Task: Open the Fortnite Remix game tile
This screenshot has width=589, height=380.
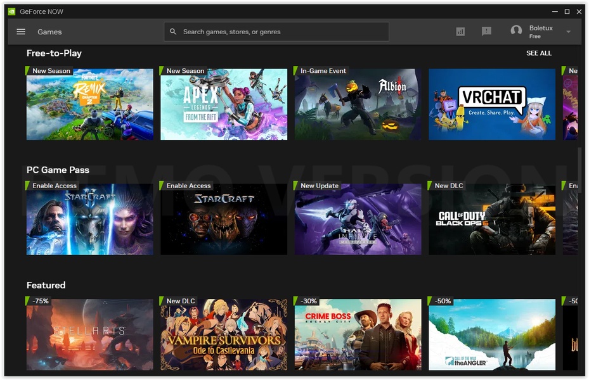Action: point(90,104)
